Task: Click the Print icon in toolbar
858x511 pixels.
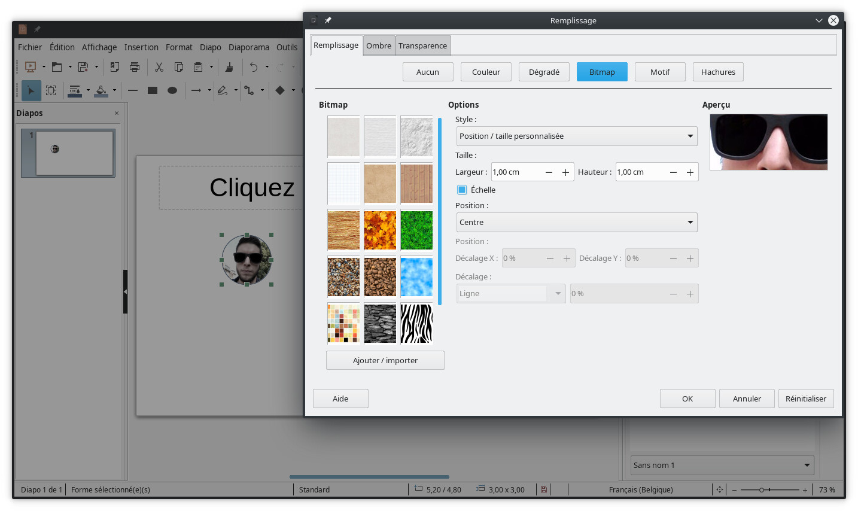Action: tap(135, 67)
